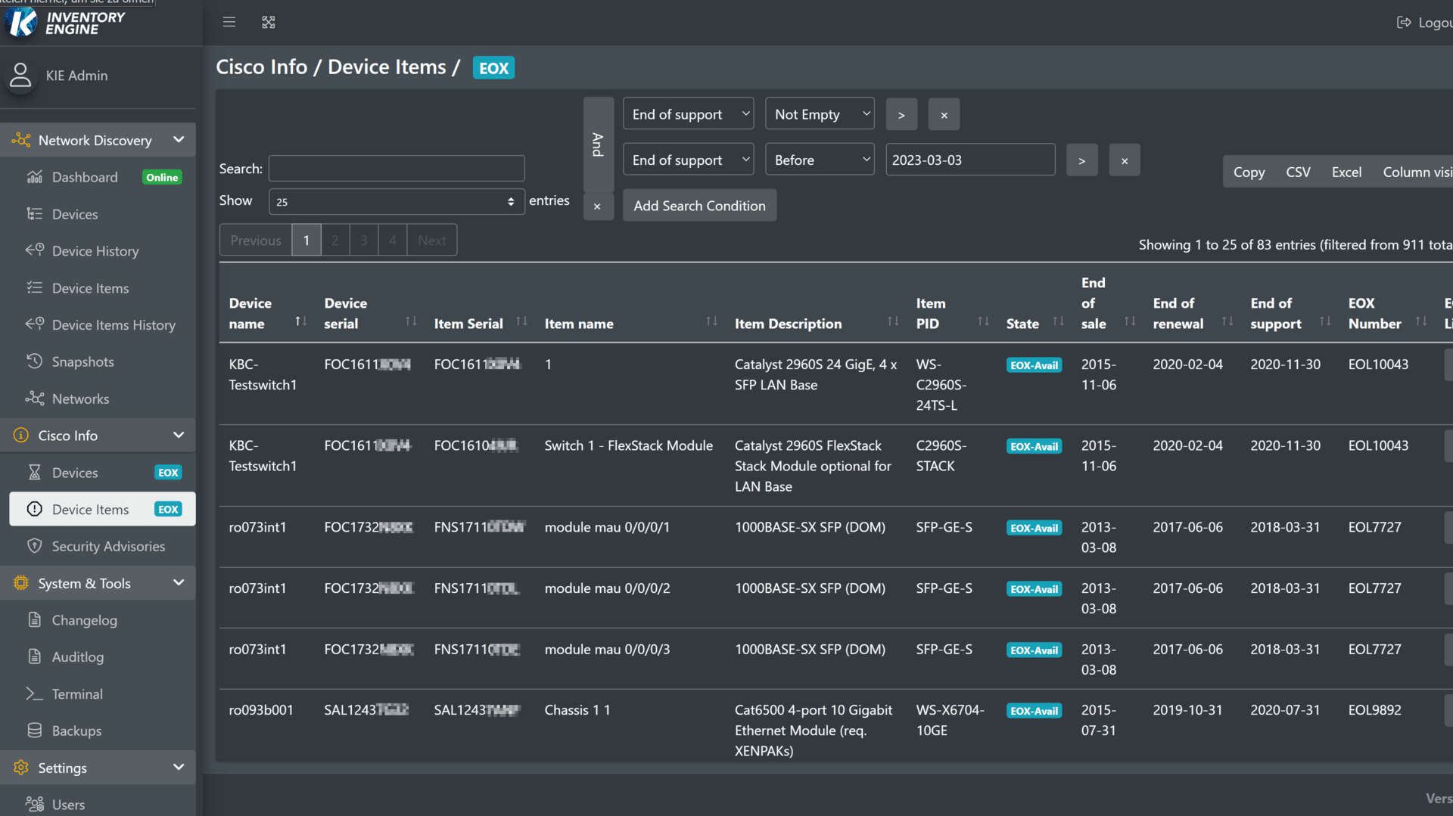Image resolution: width=1453 pixels, height=816 pixels.
Task: Sort by Item Description column arrows
Action: tap(893, 322)
